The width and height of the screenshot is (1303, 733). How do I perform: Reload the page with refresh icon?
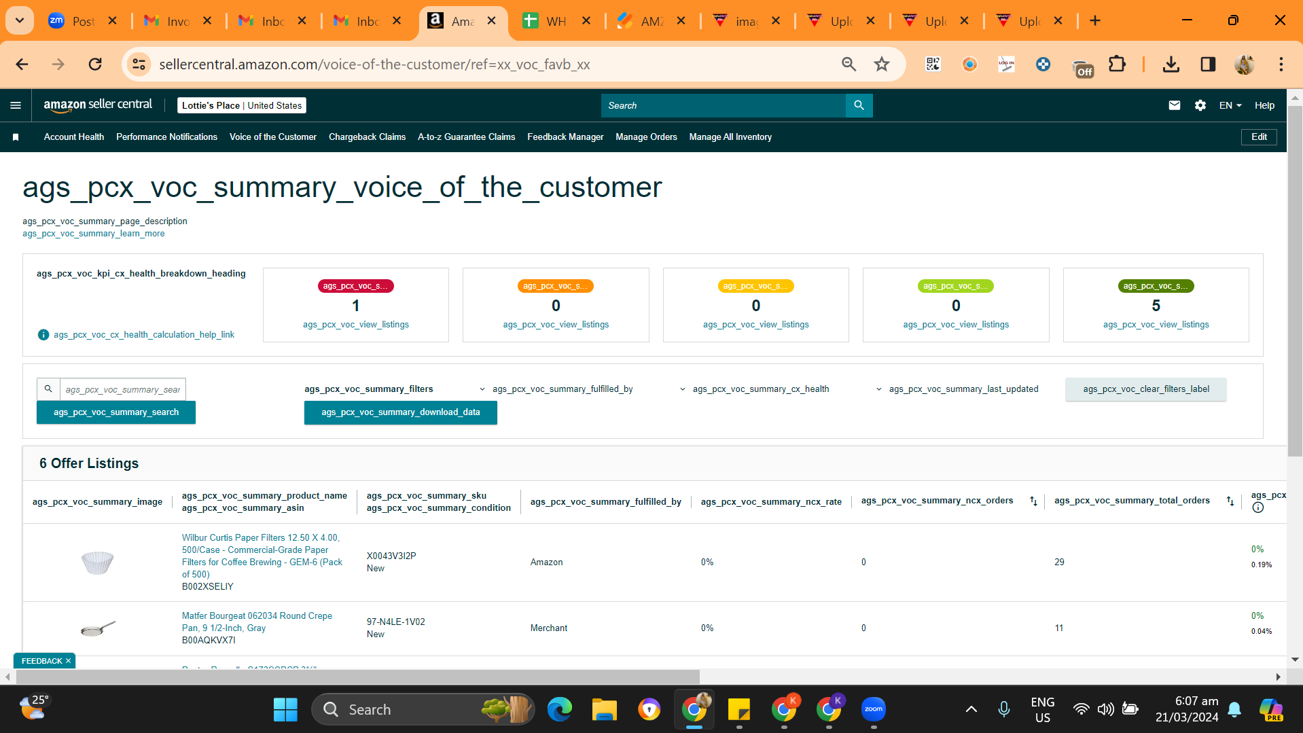click(95, 65)
